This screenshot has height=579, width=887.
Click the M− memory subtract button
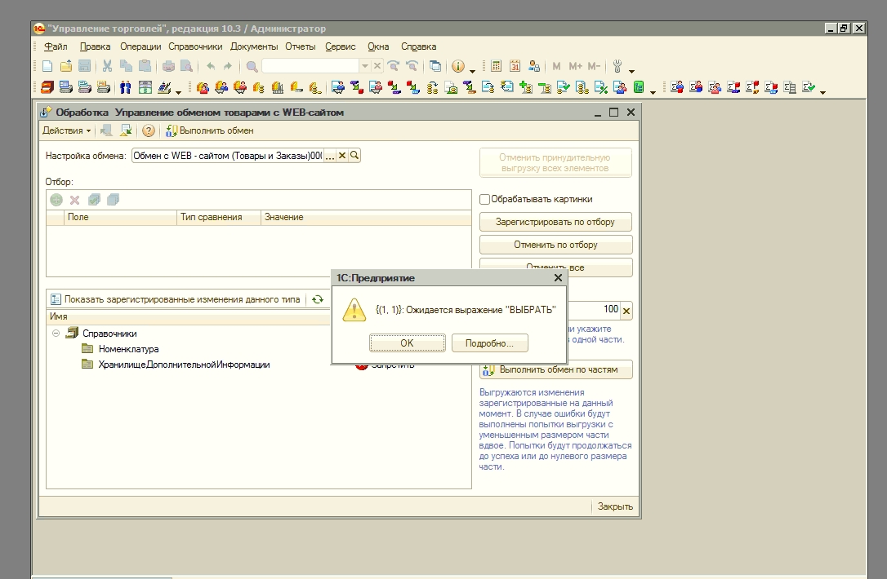594,67
